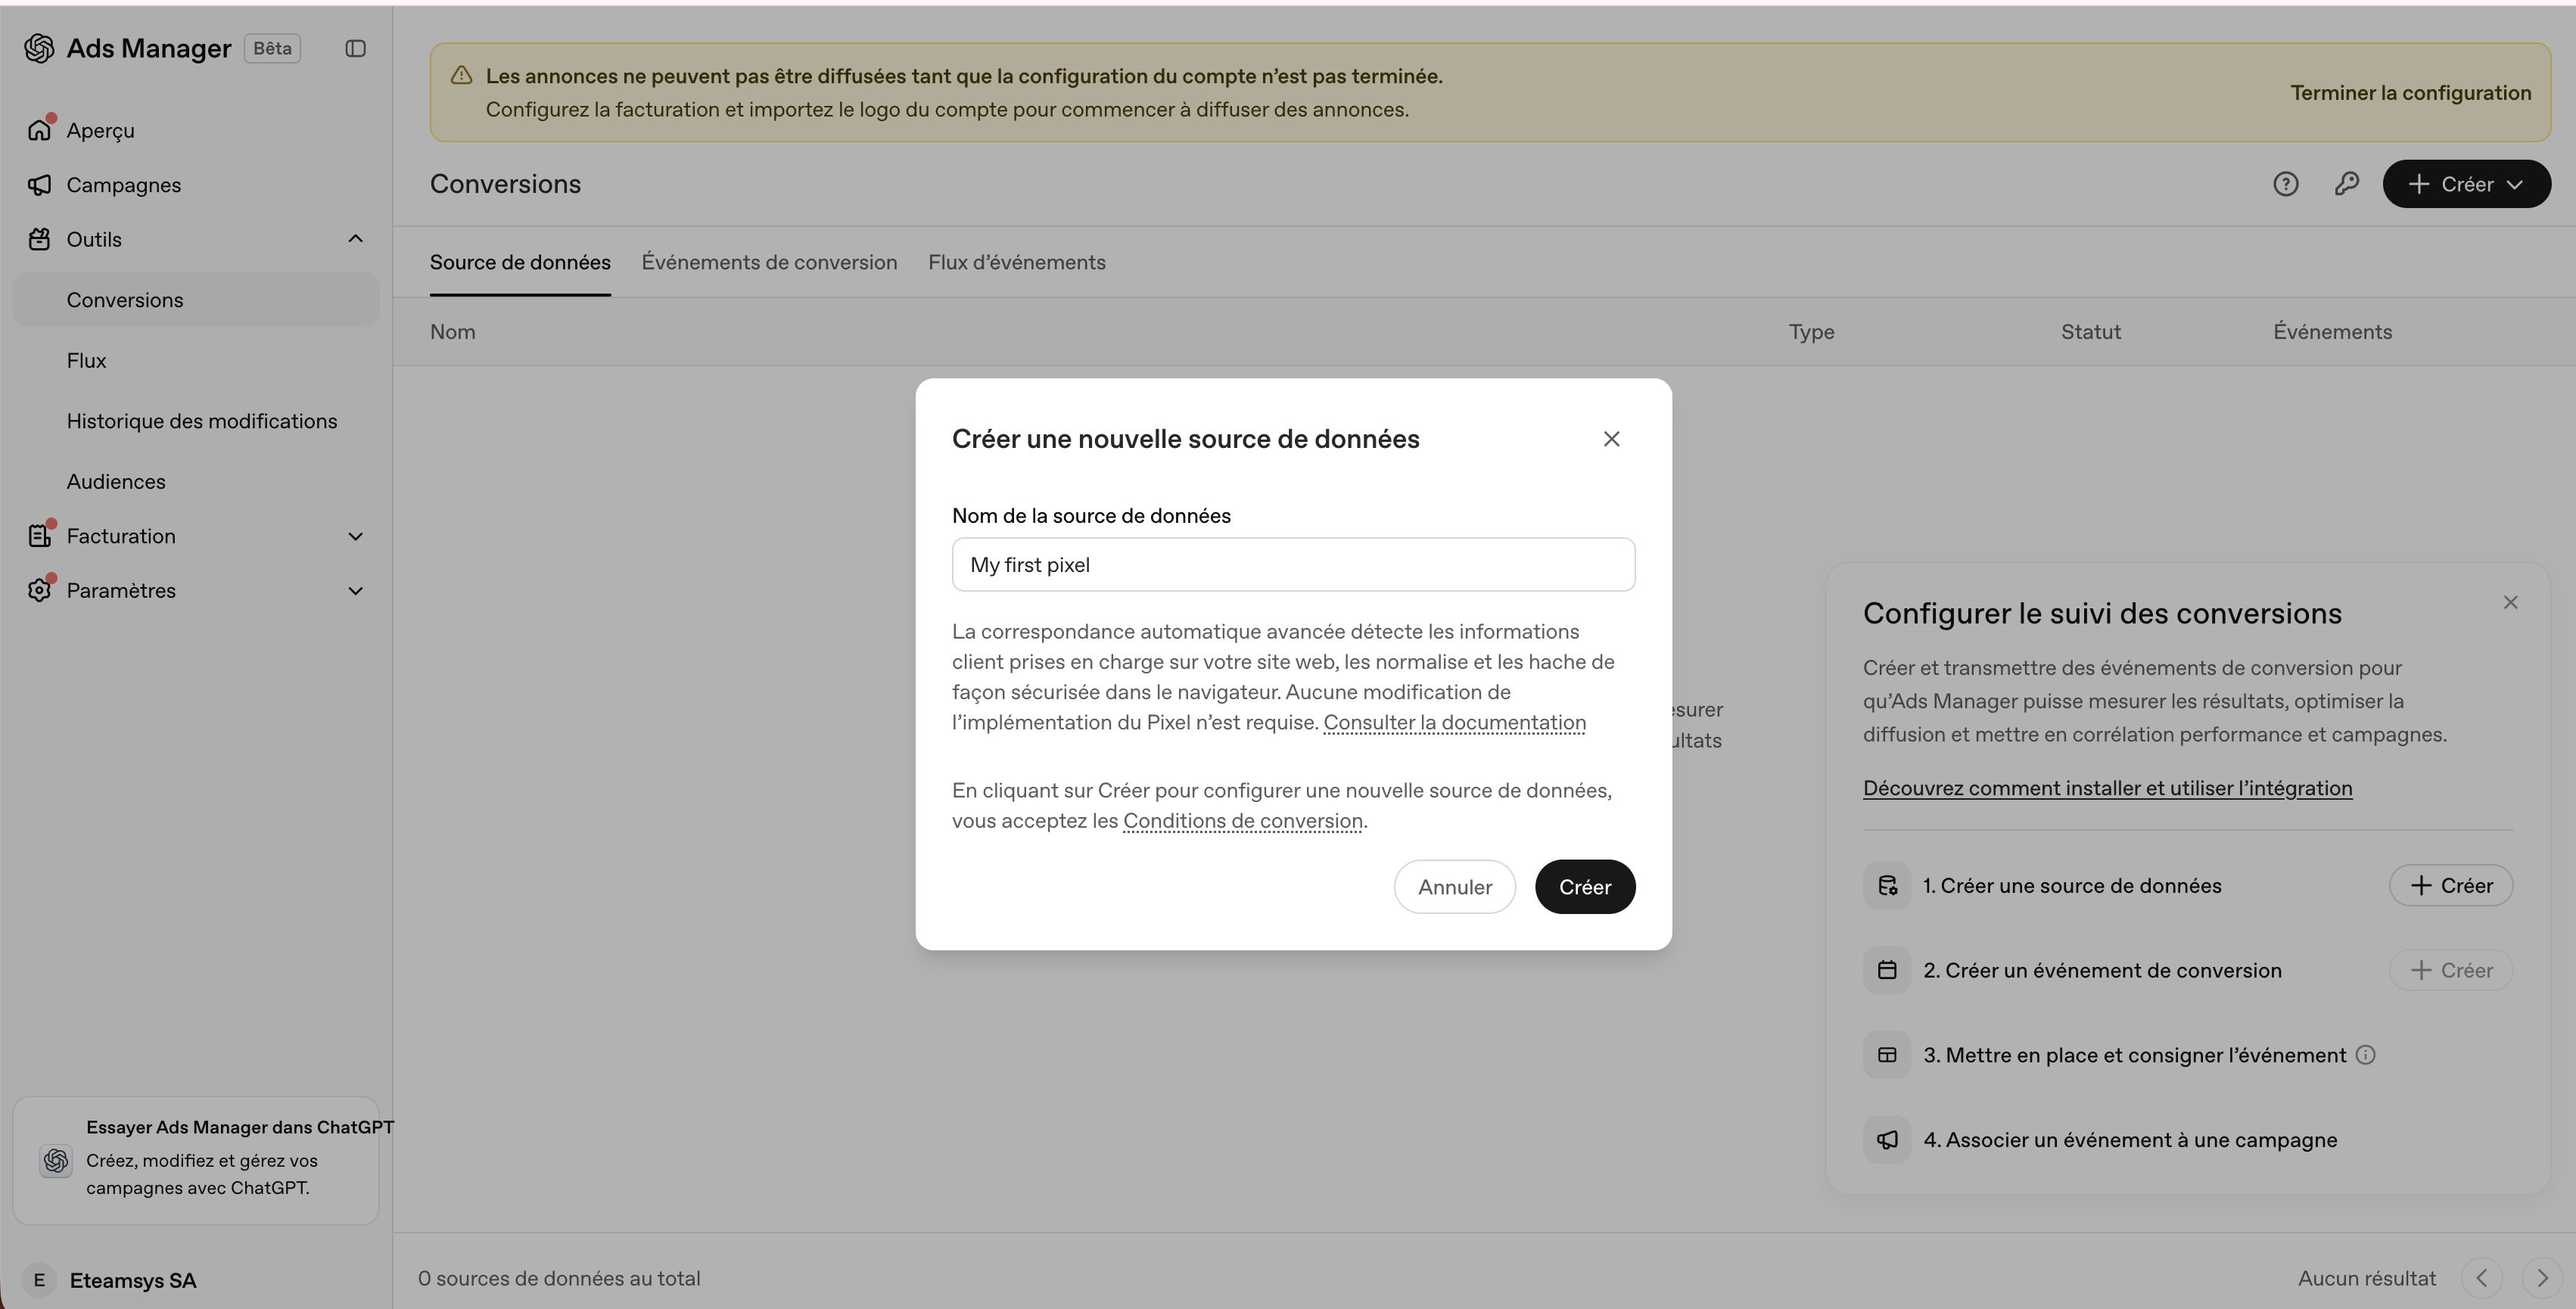Viewport: 2576px width, 1309px height.
Task: Click the Eteamsys SA account avatar
Action: tap(39, 1280)
